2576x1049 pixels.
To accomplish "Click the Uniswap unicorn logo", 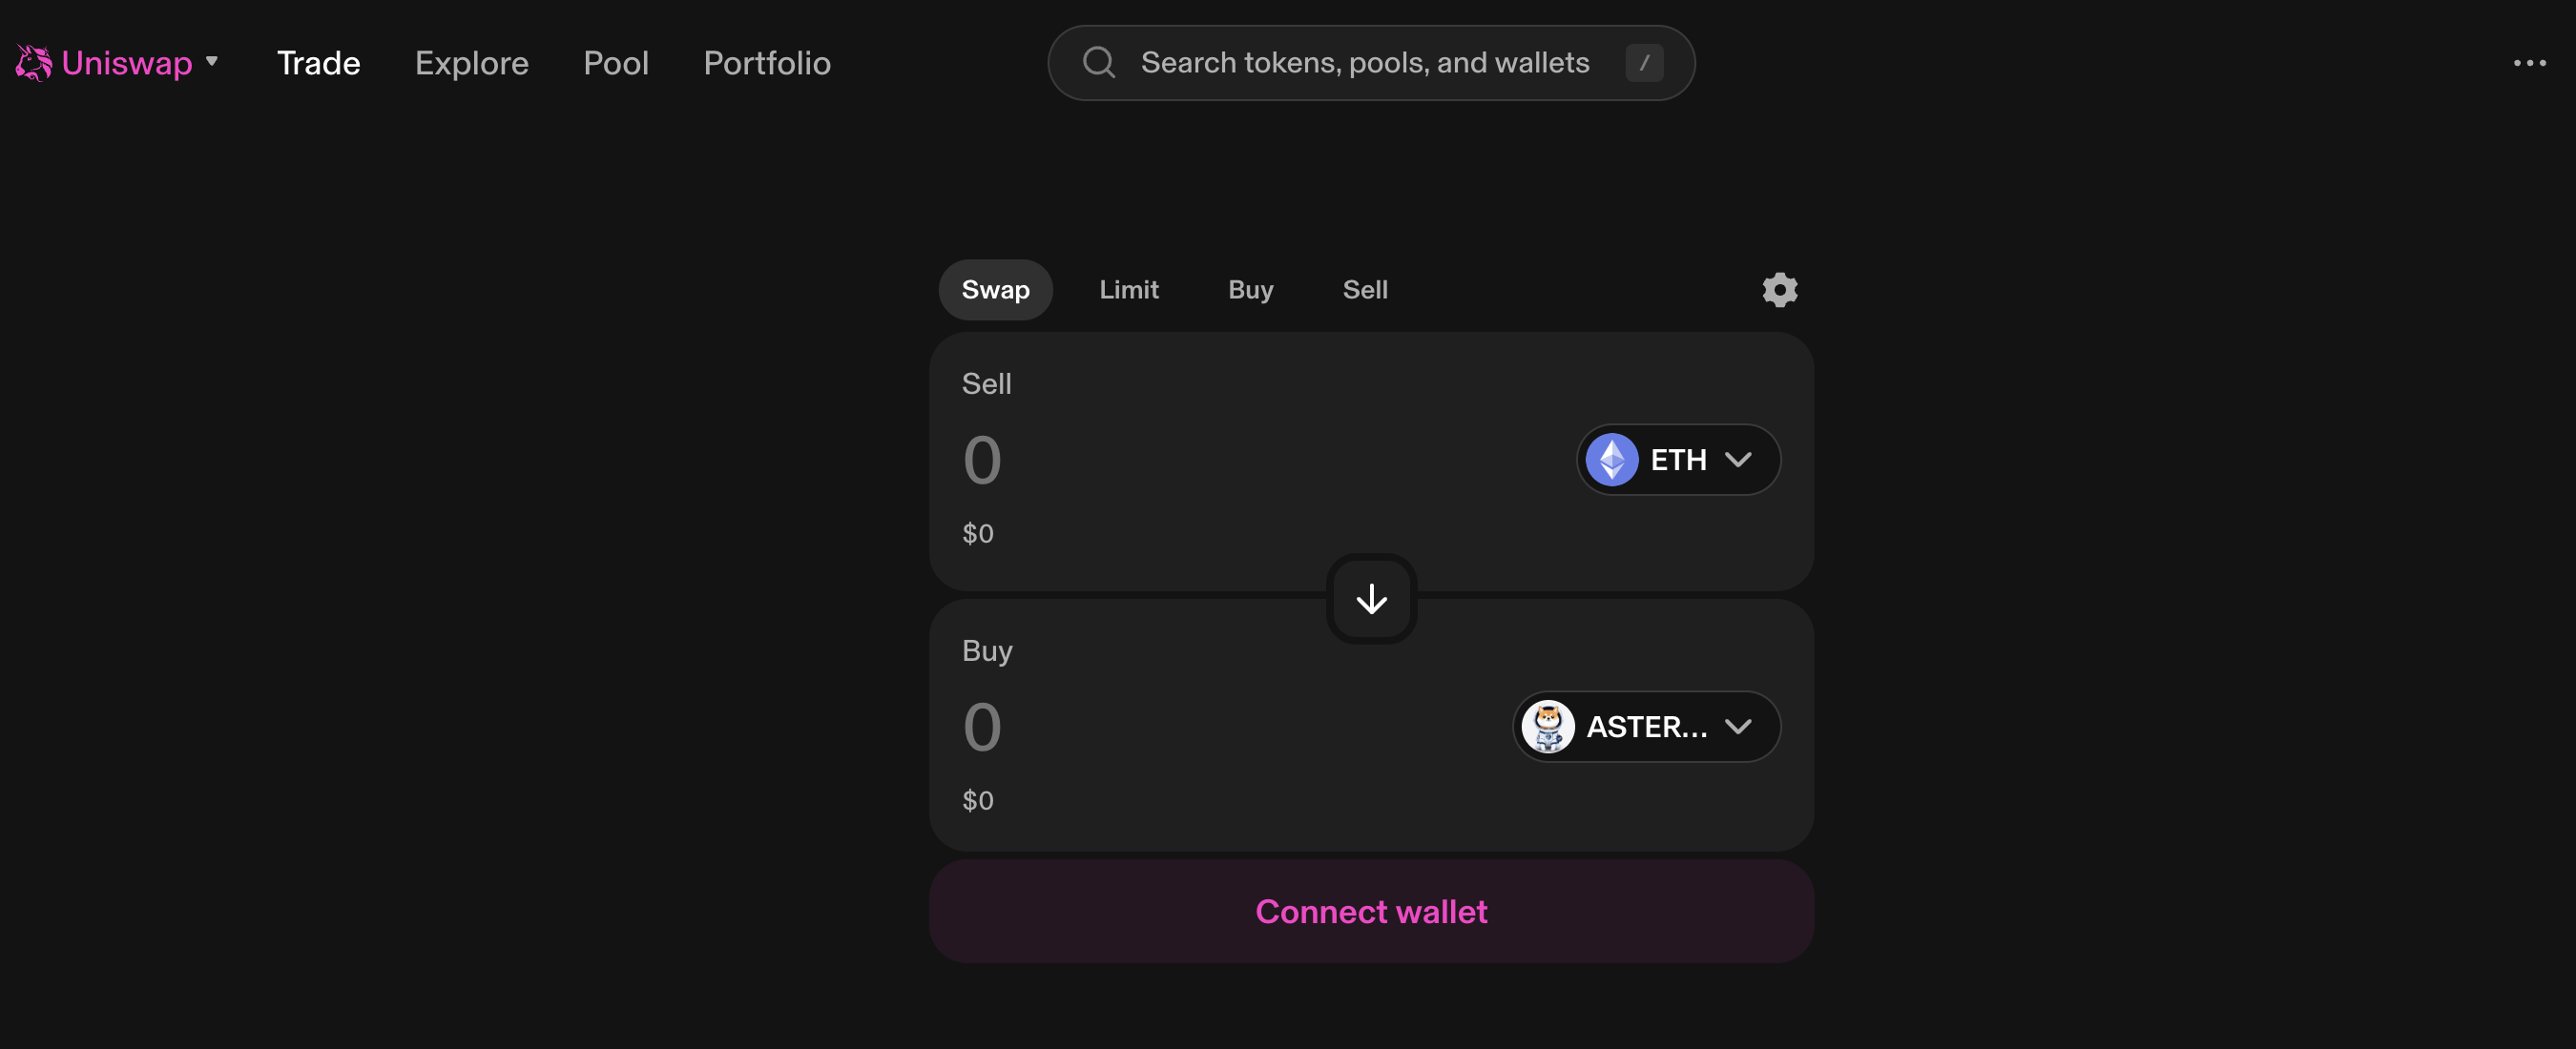I will pos(33,63).
